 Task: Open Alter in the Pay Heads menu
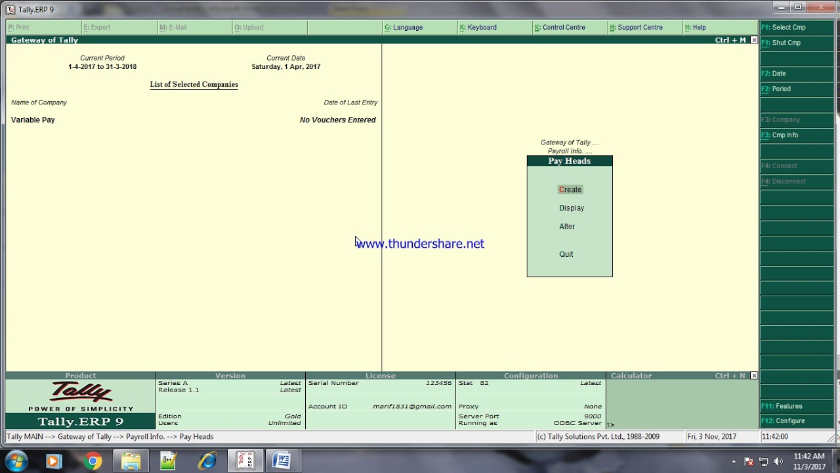(567, 226)
